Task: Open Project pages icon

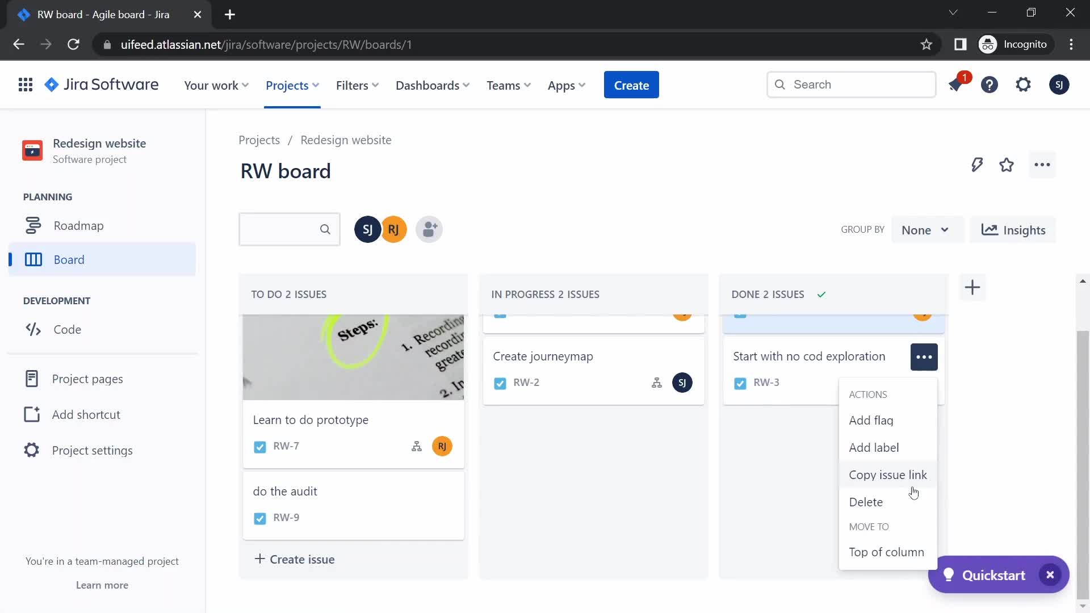Action: point(31,379)
